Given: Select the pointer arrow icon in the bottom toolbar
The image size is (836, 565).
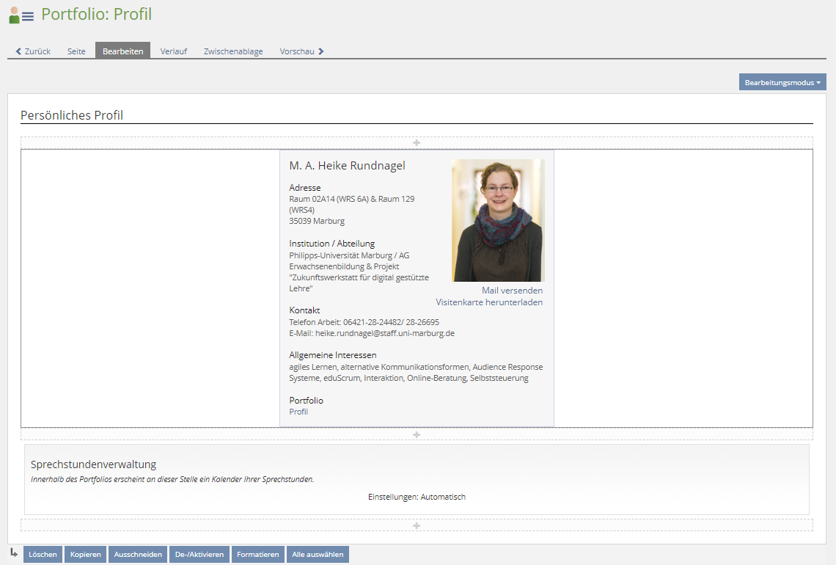Looking at the screenshot, I should (x=12, y=554).
